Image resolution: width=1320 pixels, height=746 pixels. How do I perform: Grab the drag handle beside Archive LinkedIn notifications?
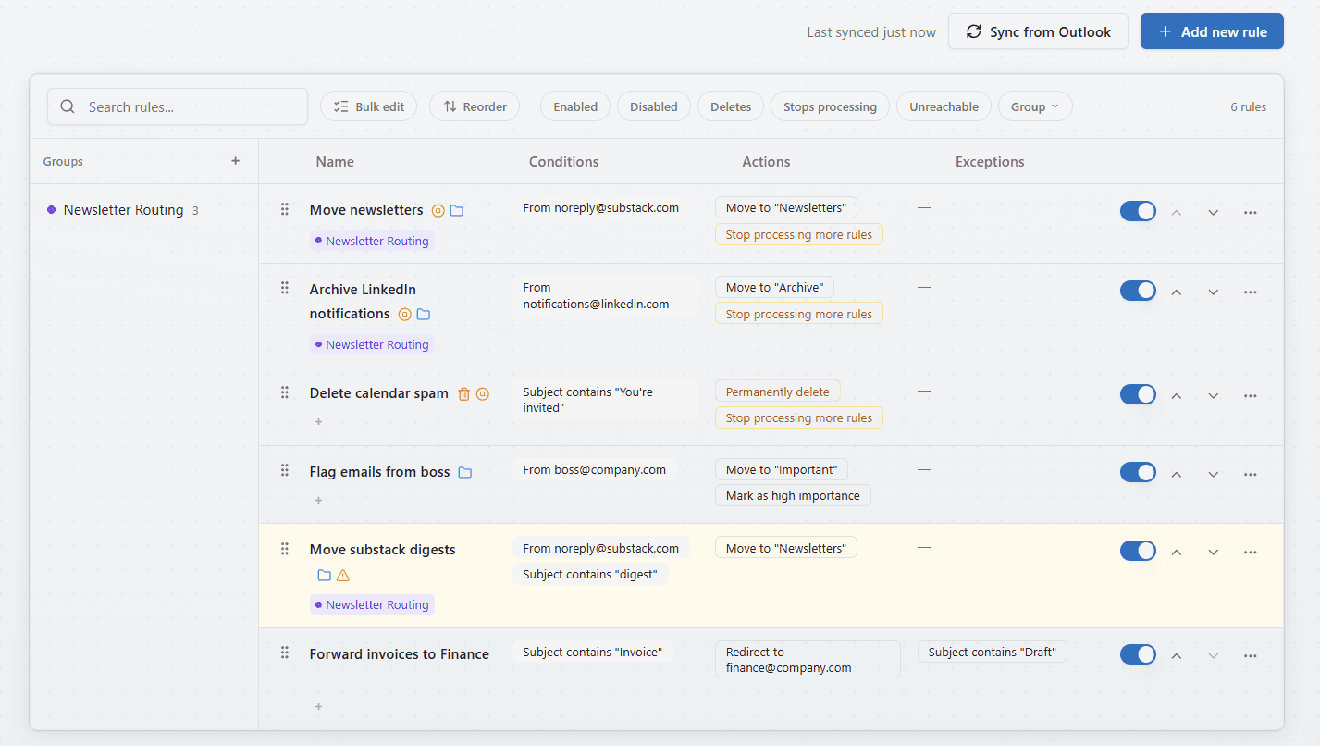point(285,288)
